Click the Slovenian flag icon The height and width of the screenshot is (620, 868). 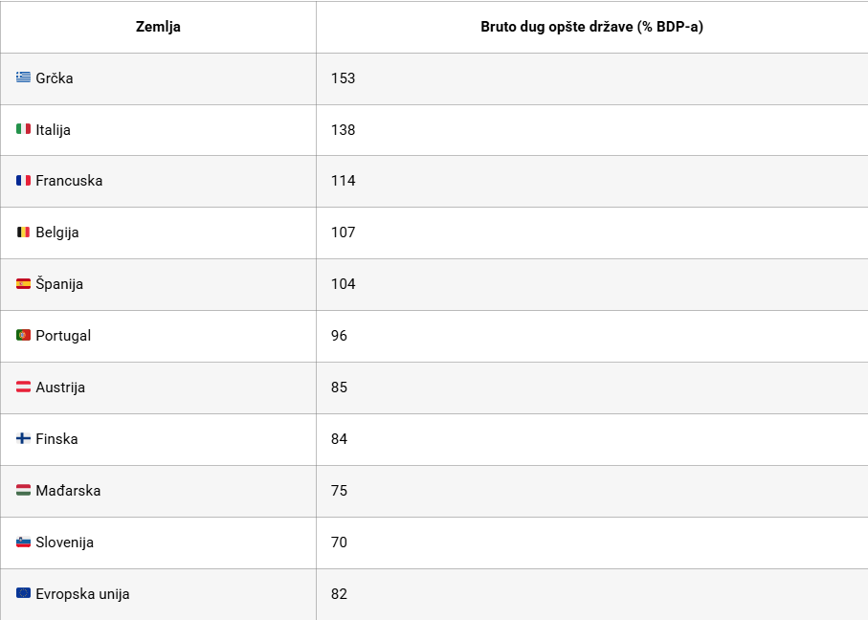pos(23,542)
